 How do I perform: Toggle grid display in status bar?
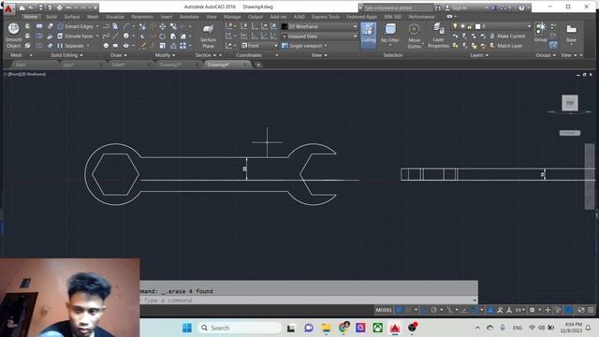[400, 310]
